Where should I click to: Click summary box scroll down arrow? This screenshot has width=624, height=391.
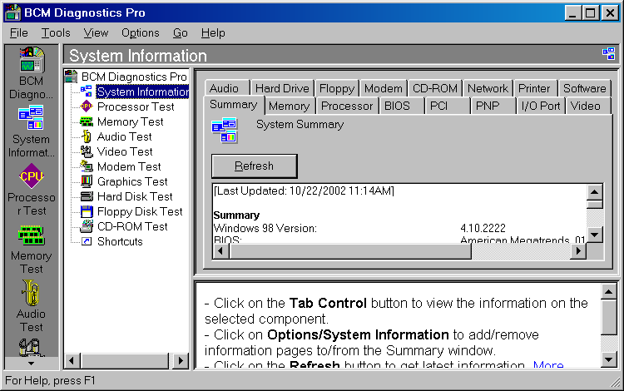point(595,235)
